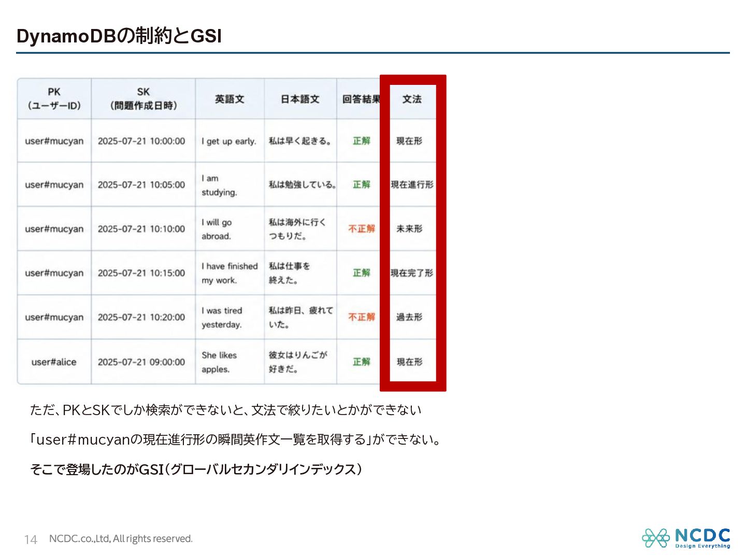This screenshot has width=746, height=559.
Task: Click the footer NCDC.co.,Ltd, All rights reserved.
Action: (121, 539)
